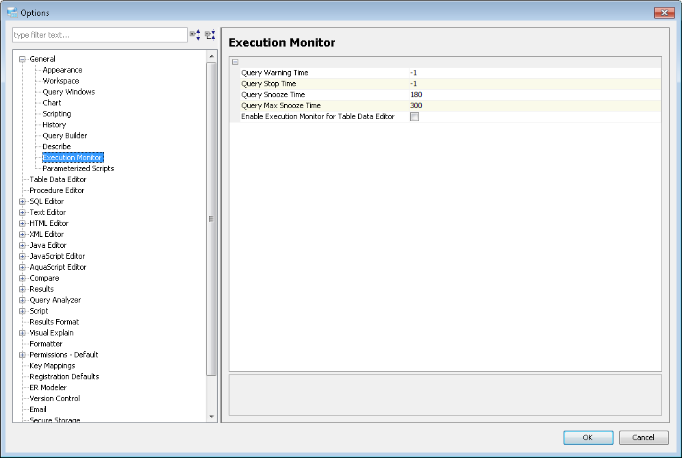
Task: Click the tree scrollbar up arrow
Action: 212,56
